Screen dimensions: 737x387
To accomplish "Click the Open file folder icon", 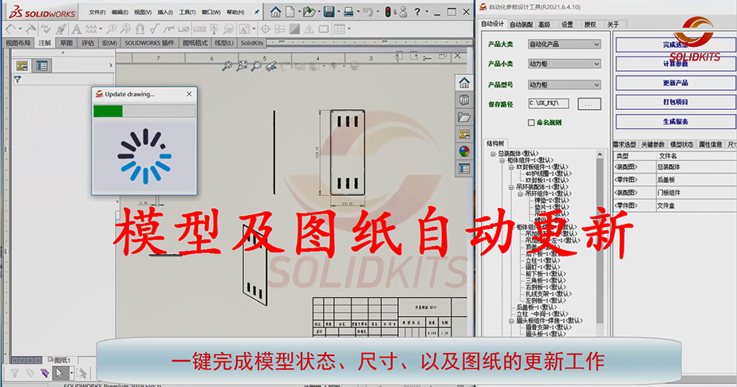I will [309, 12].
